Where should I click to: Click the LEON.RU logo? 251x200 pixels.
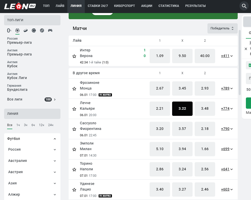click(20, 6)
